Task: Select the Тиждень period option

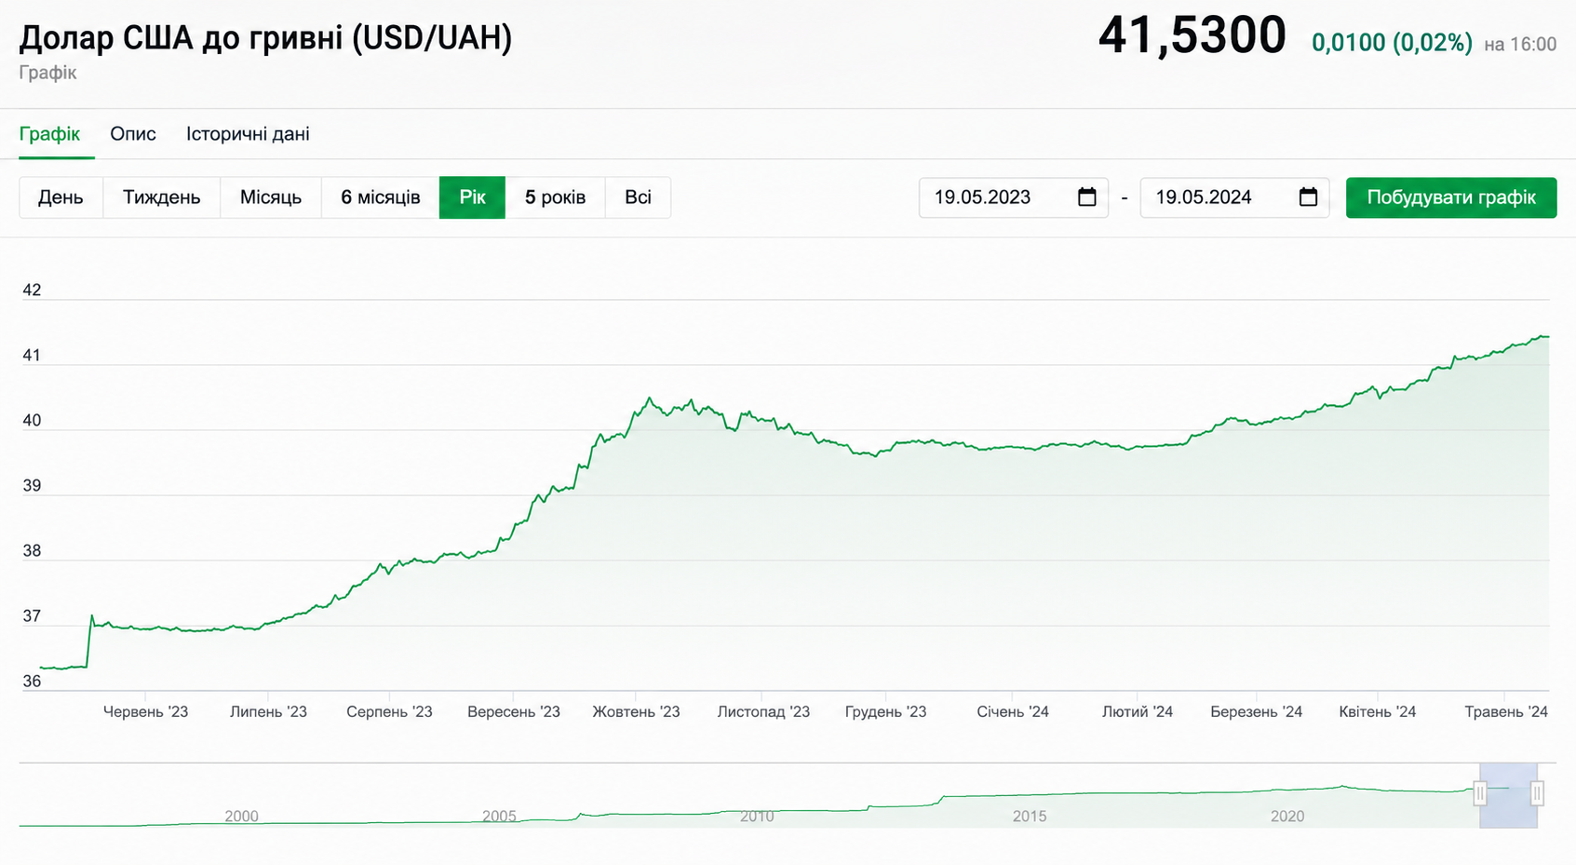Action: pos(162,197)
